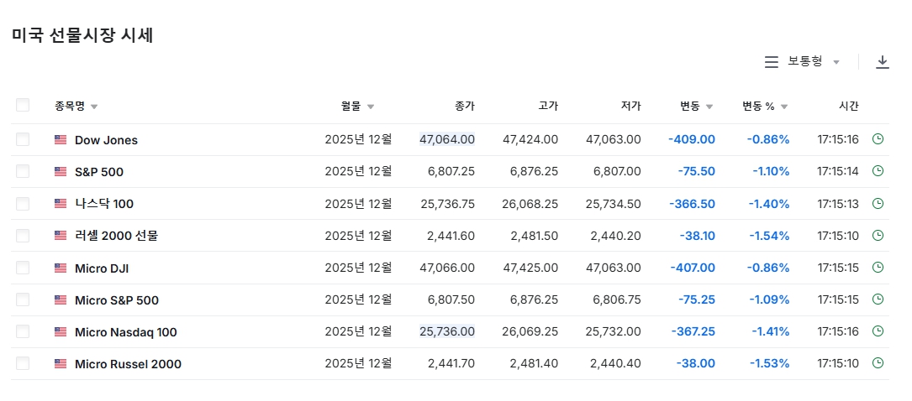Click the clock icon in Micro DJI row

[878, 268]
